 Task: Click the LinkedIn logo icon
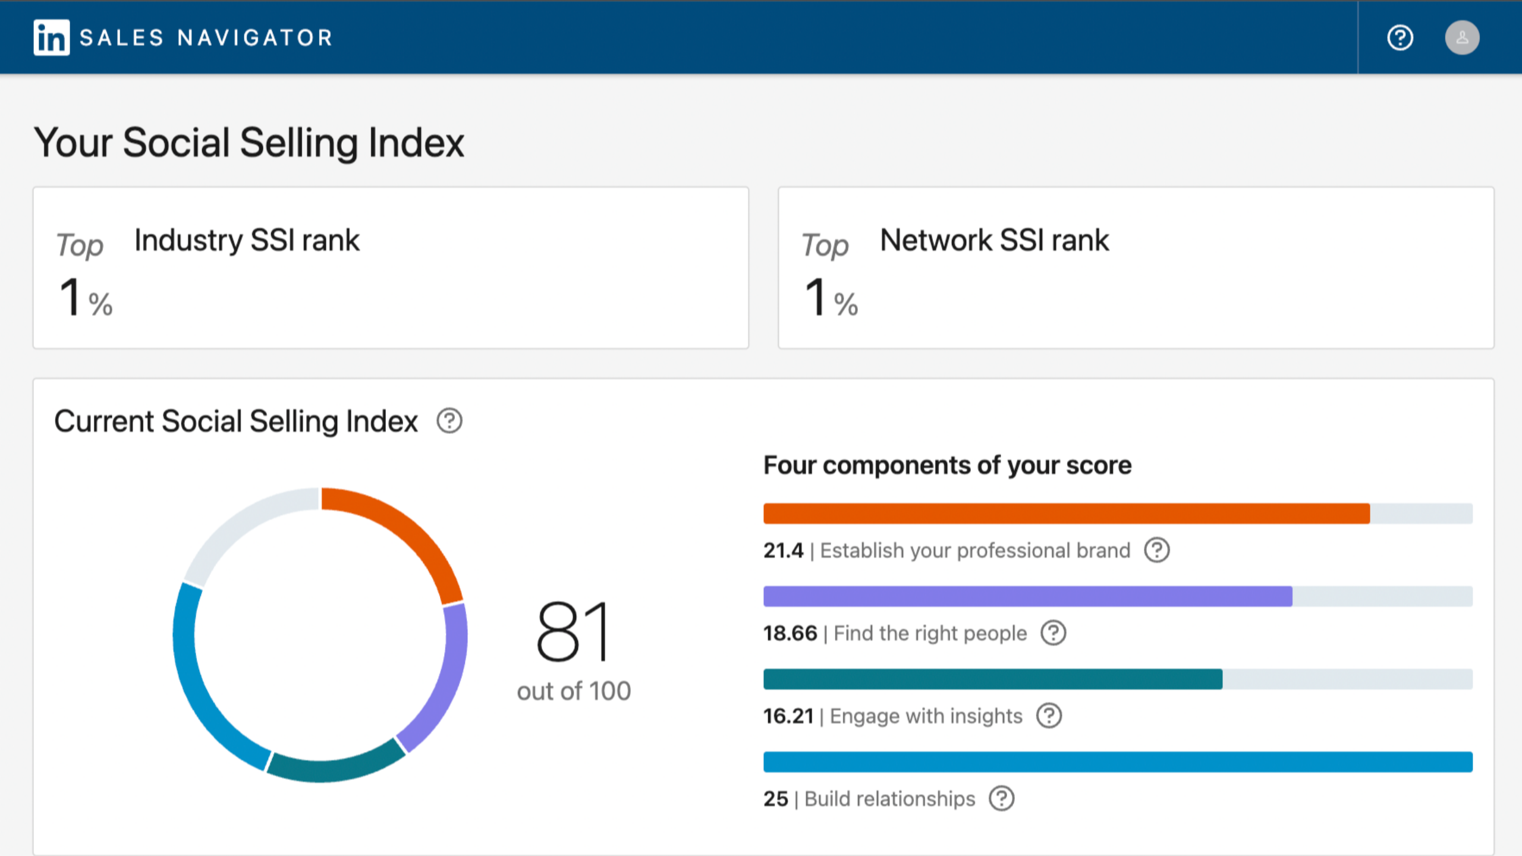(52, 37)
